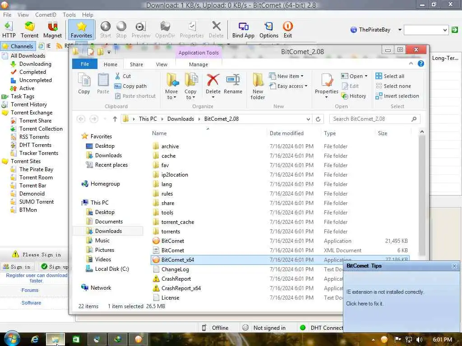Viewport: 462px width, 346px height.
Task: Open the CometID menu
Action: 46,14
